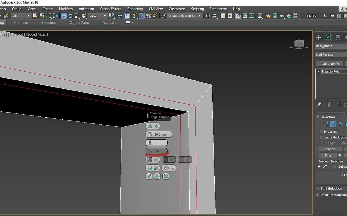
Task: Enable the By Vertex checkbox
Action: click(x=321, y=131)
